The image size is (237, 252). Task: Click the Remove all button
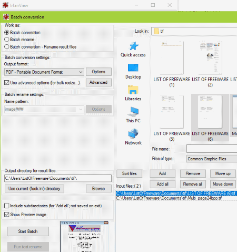(x=193, y=184)
